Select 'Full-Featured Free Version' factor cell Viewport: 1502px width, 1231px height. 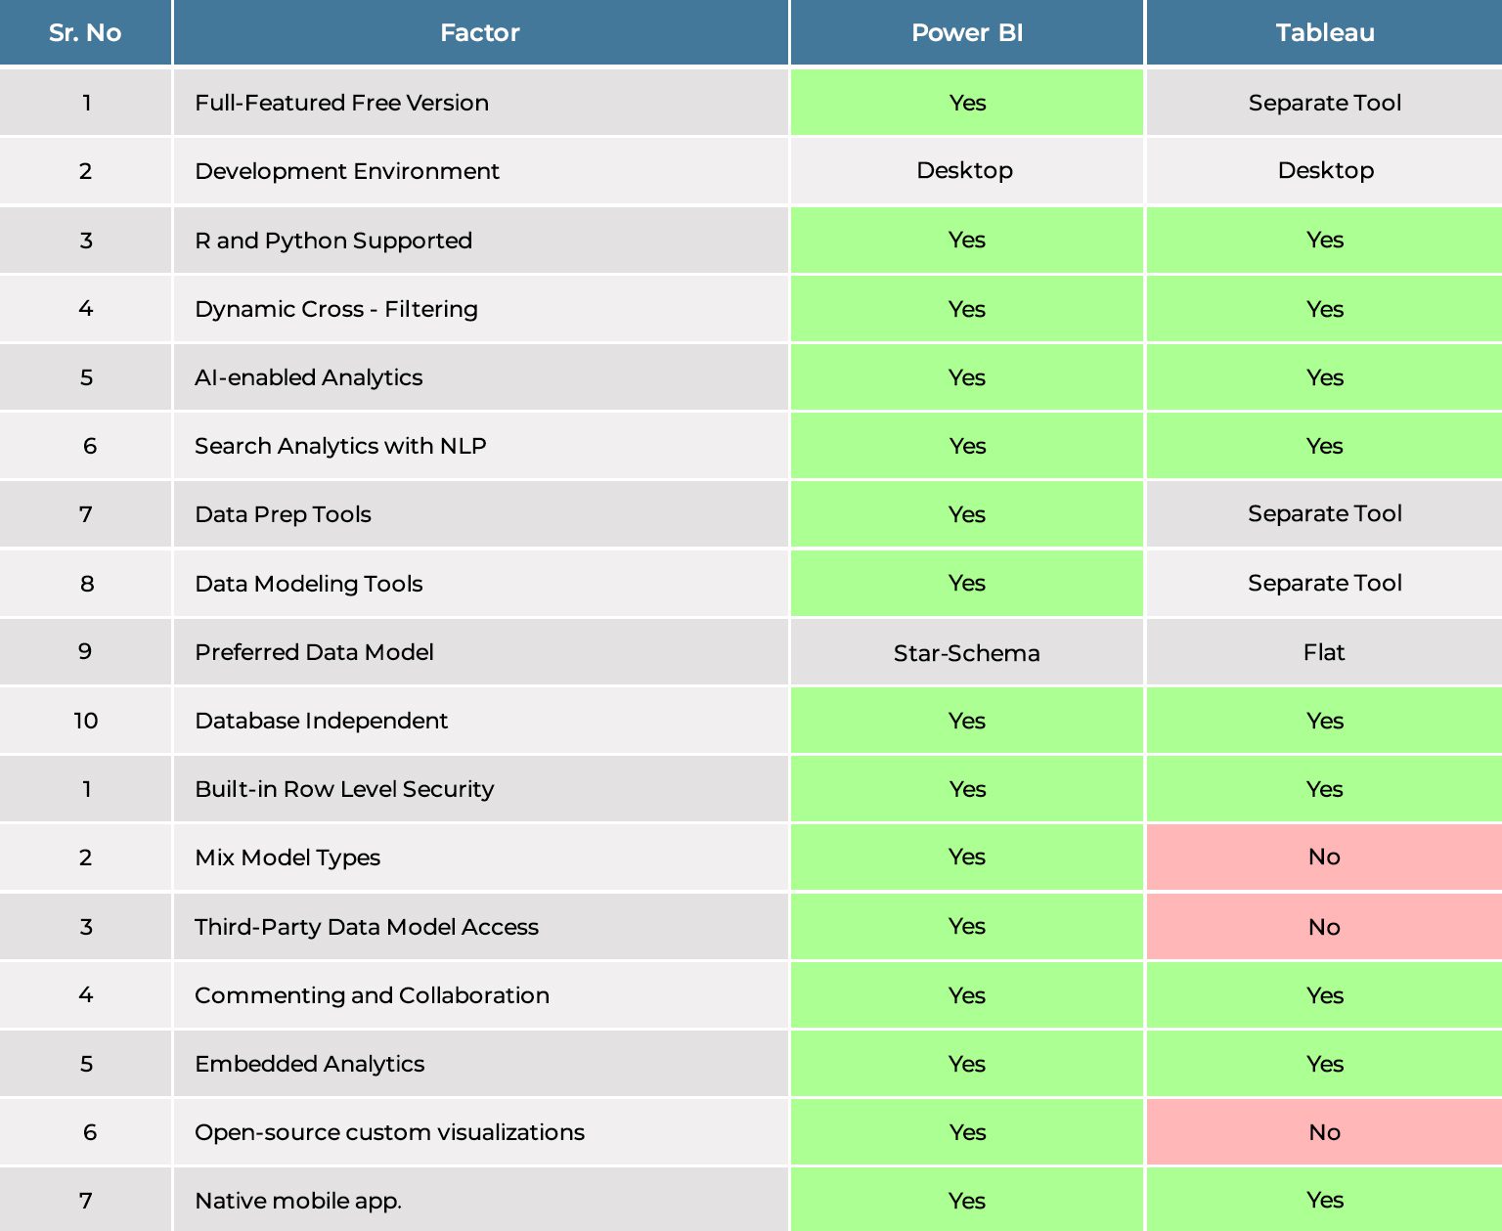480,103
